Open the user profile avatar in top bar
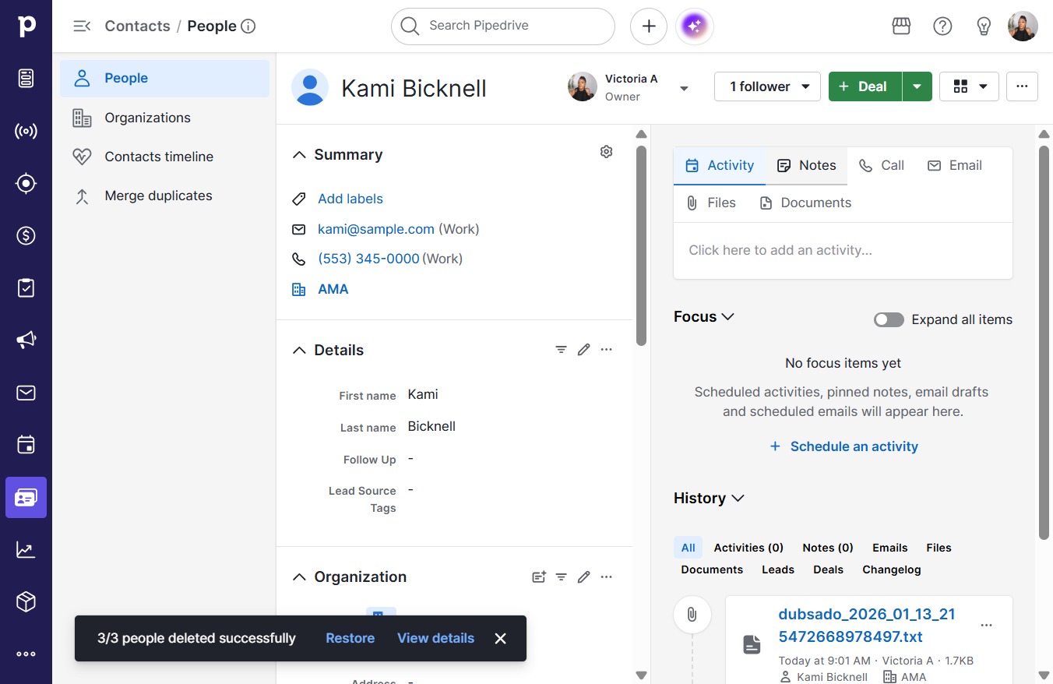 click(1023, 26)
